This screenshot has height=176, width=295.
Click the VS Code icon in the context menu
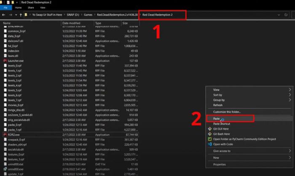pyautogui.click(x=210, y=144)
